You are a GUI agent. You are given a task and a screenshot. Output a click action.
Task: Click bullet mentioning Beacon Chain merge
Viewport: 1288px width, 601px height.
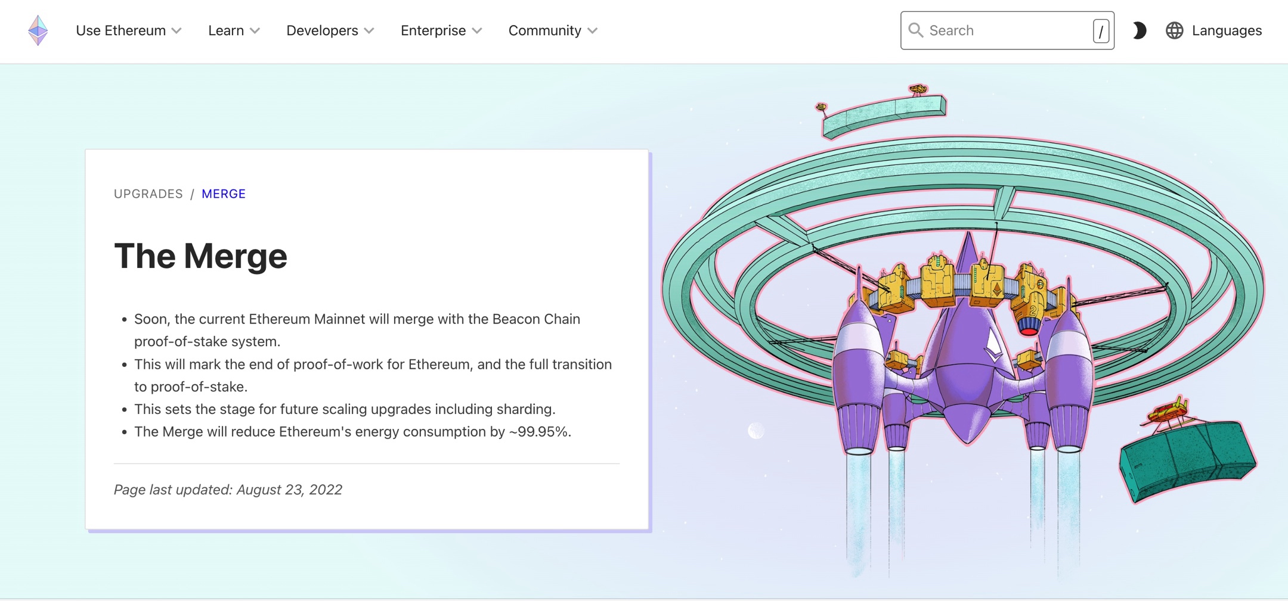[x=357, y=331]
